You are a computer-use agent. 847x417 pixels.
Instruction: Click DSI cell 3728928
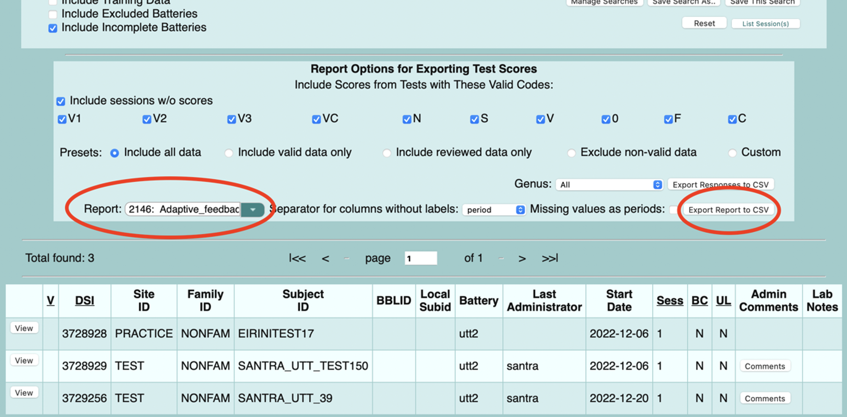point(85,334)
